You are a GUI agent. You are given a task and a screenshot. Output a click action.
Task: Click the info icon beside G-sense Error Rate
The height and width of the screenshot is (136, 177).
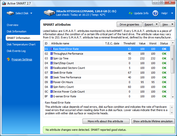click(51, 96)
